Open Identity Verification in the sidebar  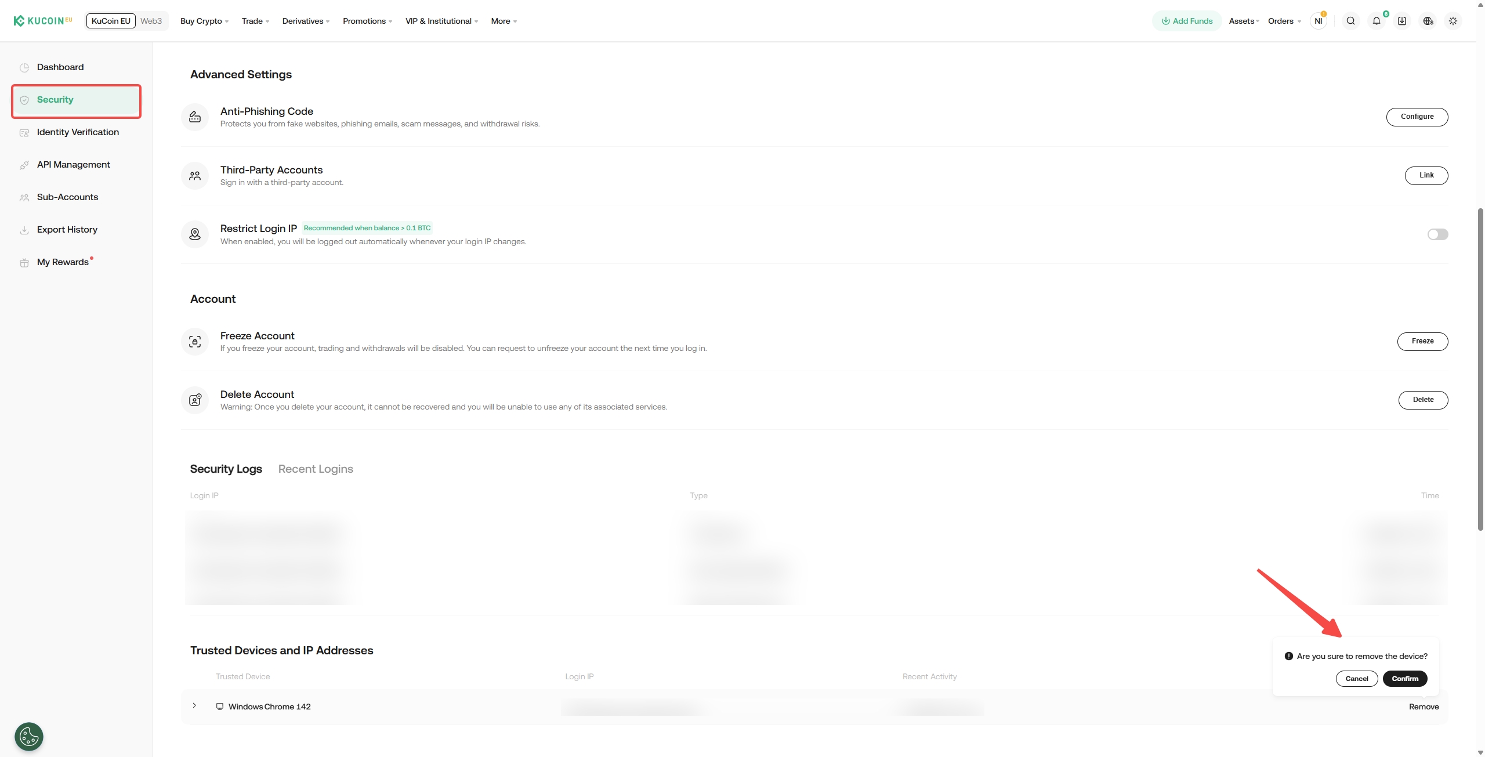click(78, 132)
